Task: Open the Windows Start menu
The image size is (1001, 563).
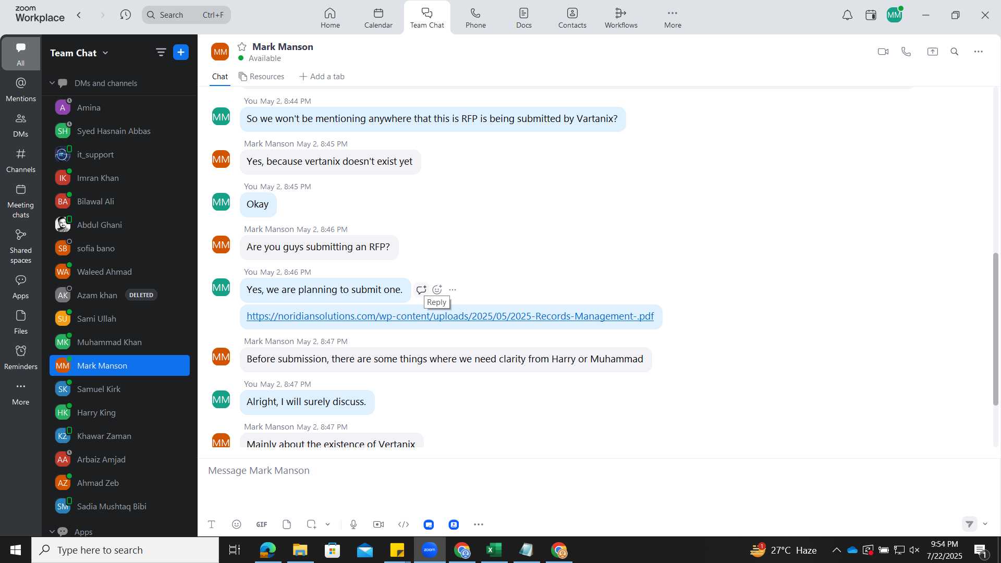Action: 16,550
